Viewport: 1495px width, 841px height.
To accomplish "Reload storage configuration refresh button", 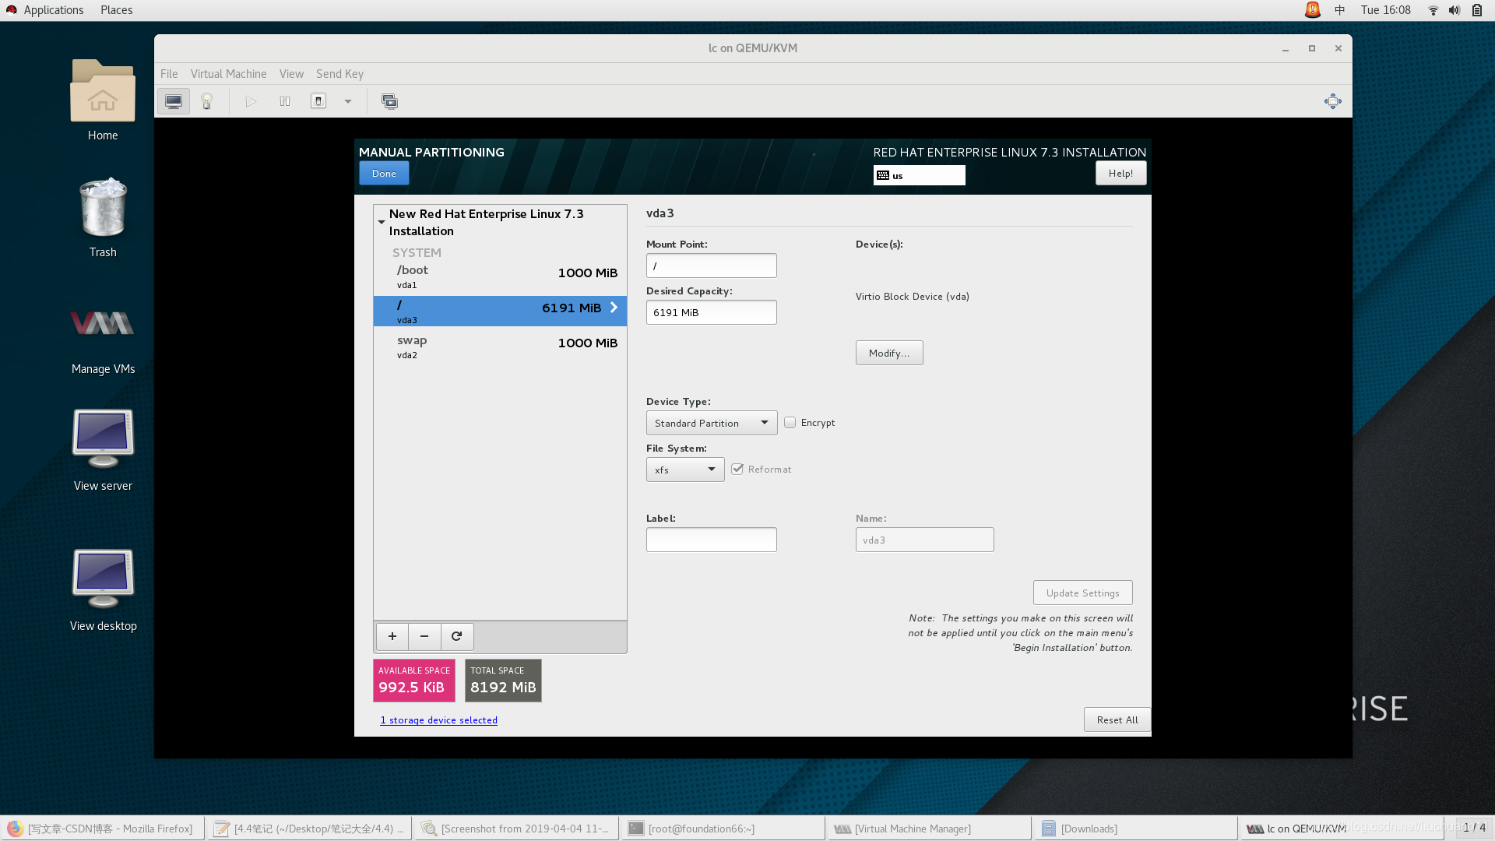I will tap(457, 636).
